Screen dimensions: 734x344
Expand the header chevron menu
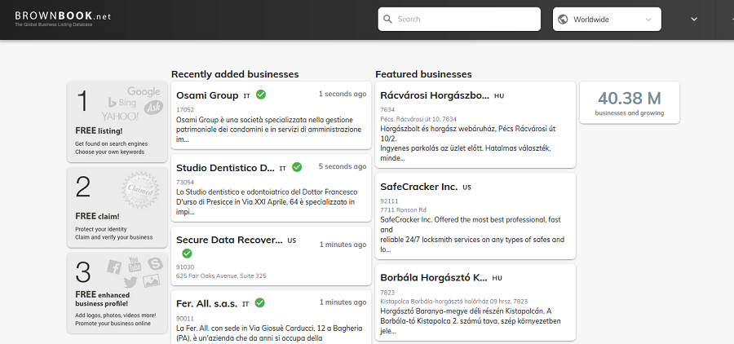694,20
